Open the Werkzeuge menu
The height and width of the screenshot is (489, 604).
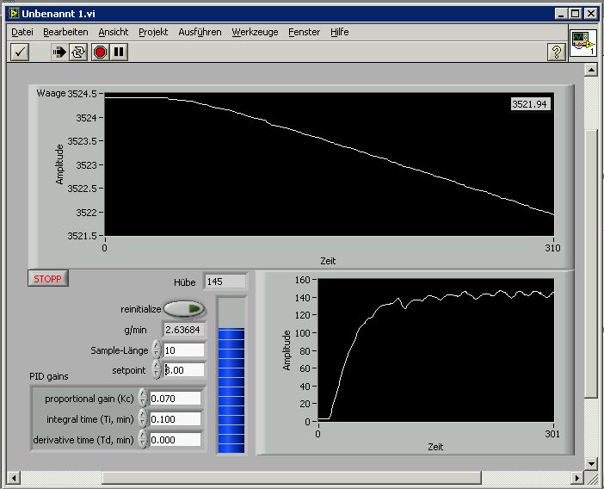(x=255, y=32)
